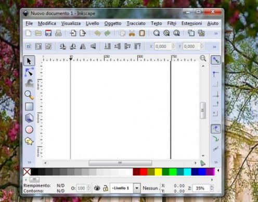The height and width of the screenshot is (202, 258).
Task: Select the 3D Box tool
Action: tap(29, 118)
